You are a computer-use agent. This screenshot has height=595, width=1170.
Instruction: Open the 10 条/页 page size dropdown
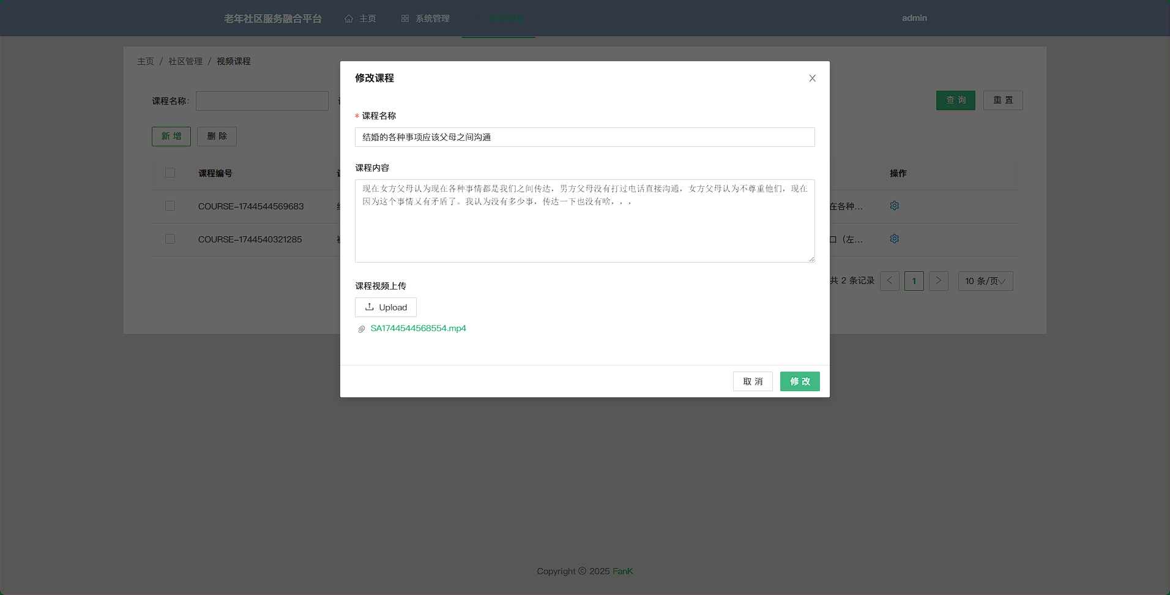pyautogui.click(x=985, y=281)
